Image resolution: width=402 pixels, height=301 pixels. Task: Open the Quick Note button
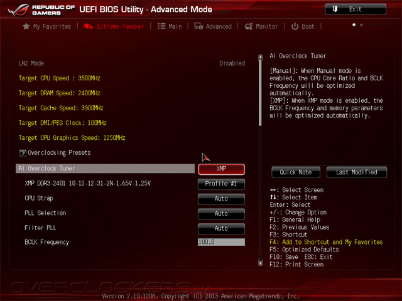(296, 172)
